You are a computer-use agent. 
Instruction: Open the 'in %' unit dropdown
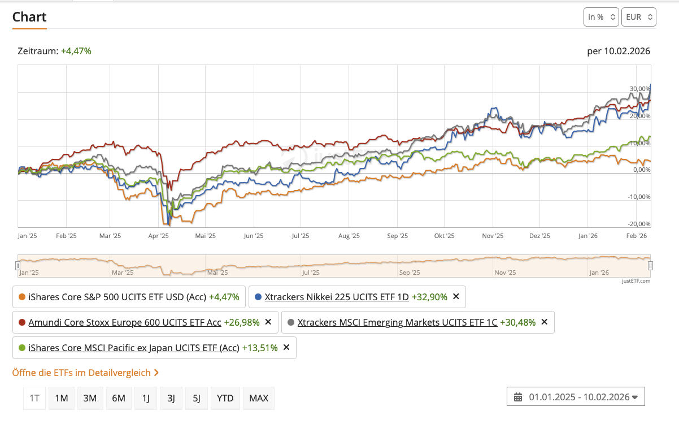[601, 17]
